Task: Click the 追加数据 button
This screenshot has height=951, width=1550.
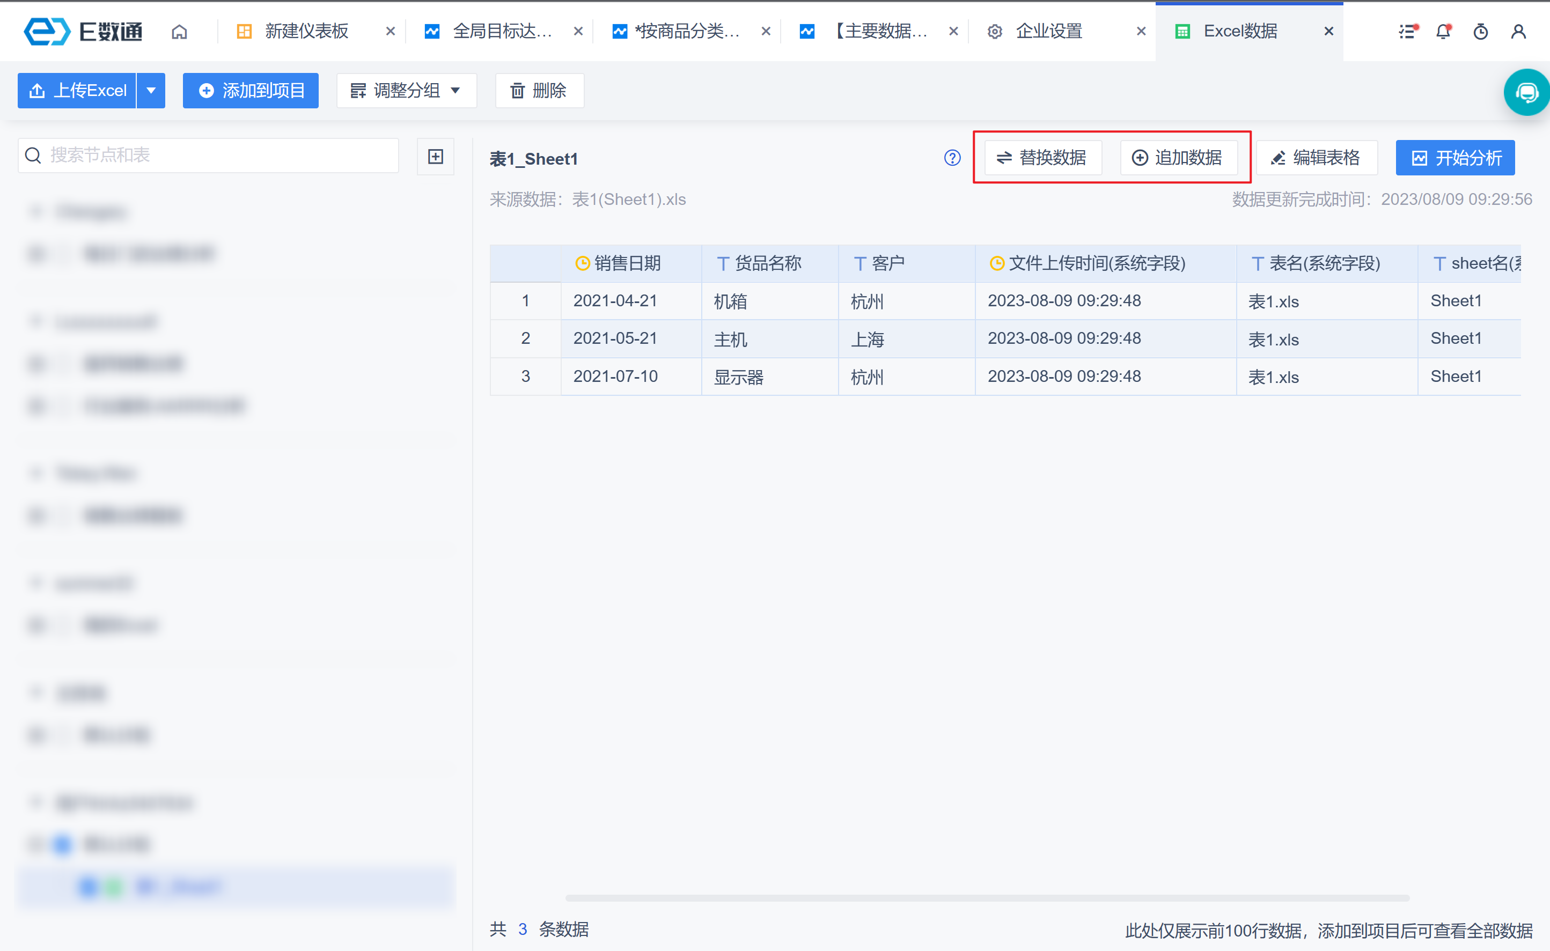Action: [1178, 158]
